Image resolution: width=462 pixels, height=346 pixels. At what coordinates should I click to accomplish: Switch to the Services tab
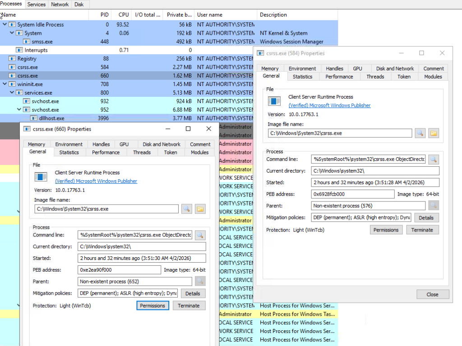point(37,5)
